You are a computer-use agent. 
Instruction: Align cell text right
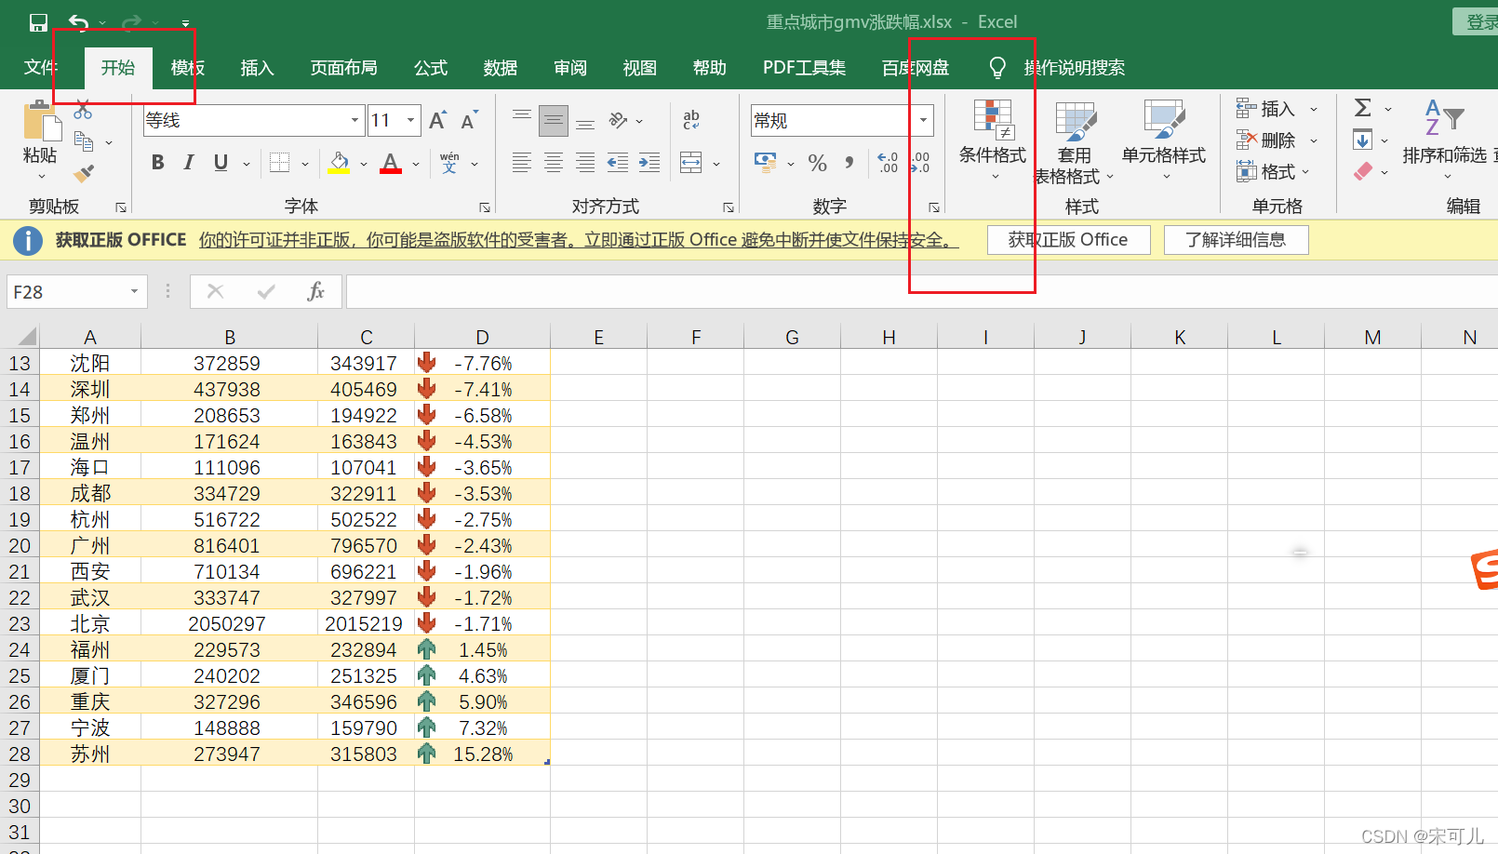(585, 163)
